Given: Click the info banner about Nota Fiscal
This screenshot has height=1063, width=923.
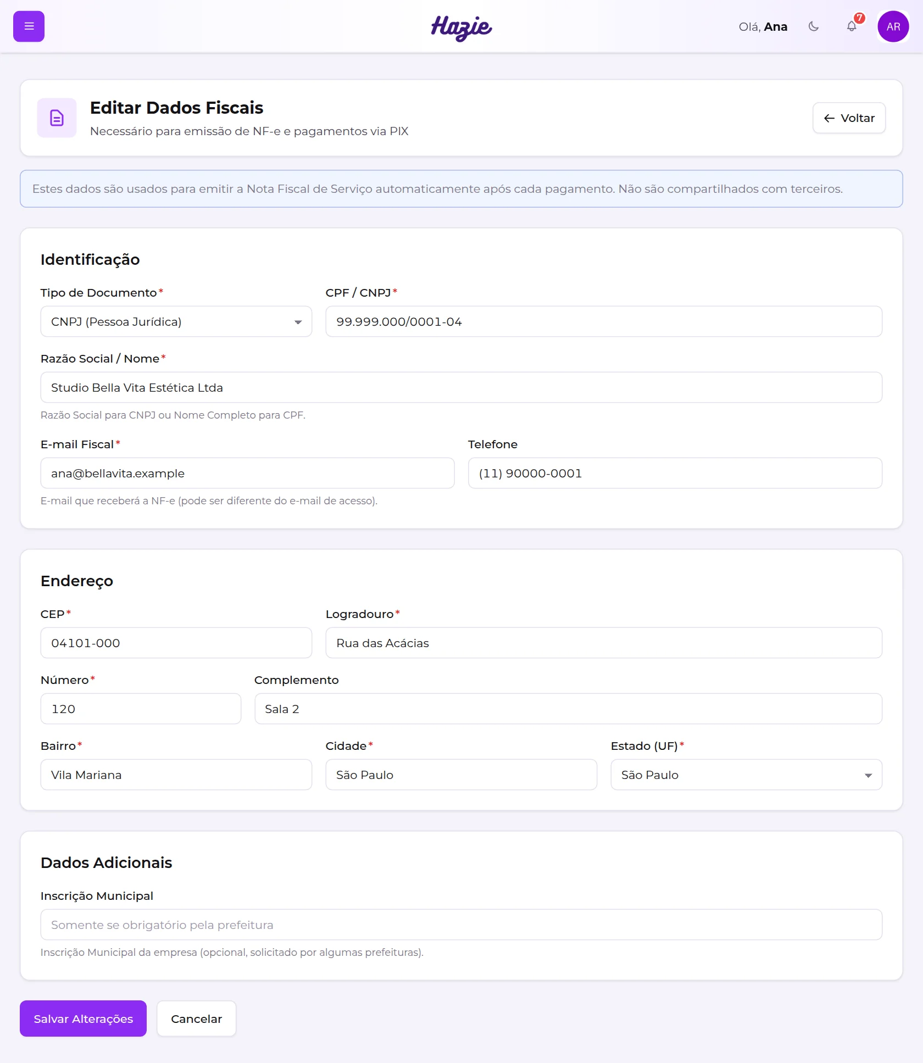Looking at the screenshot, I should (x=462, y=188).
